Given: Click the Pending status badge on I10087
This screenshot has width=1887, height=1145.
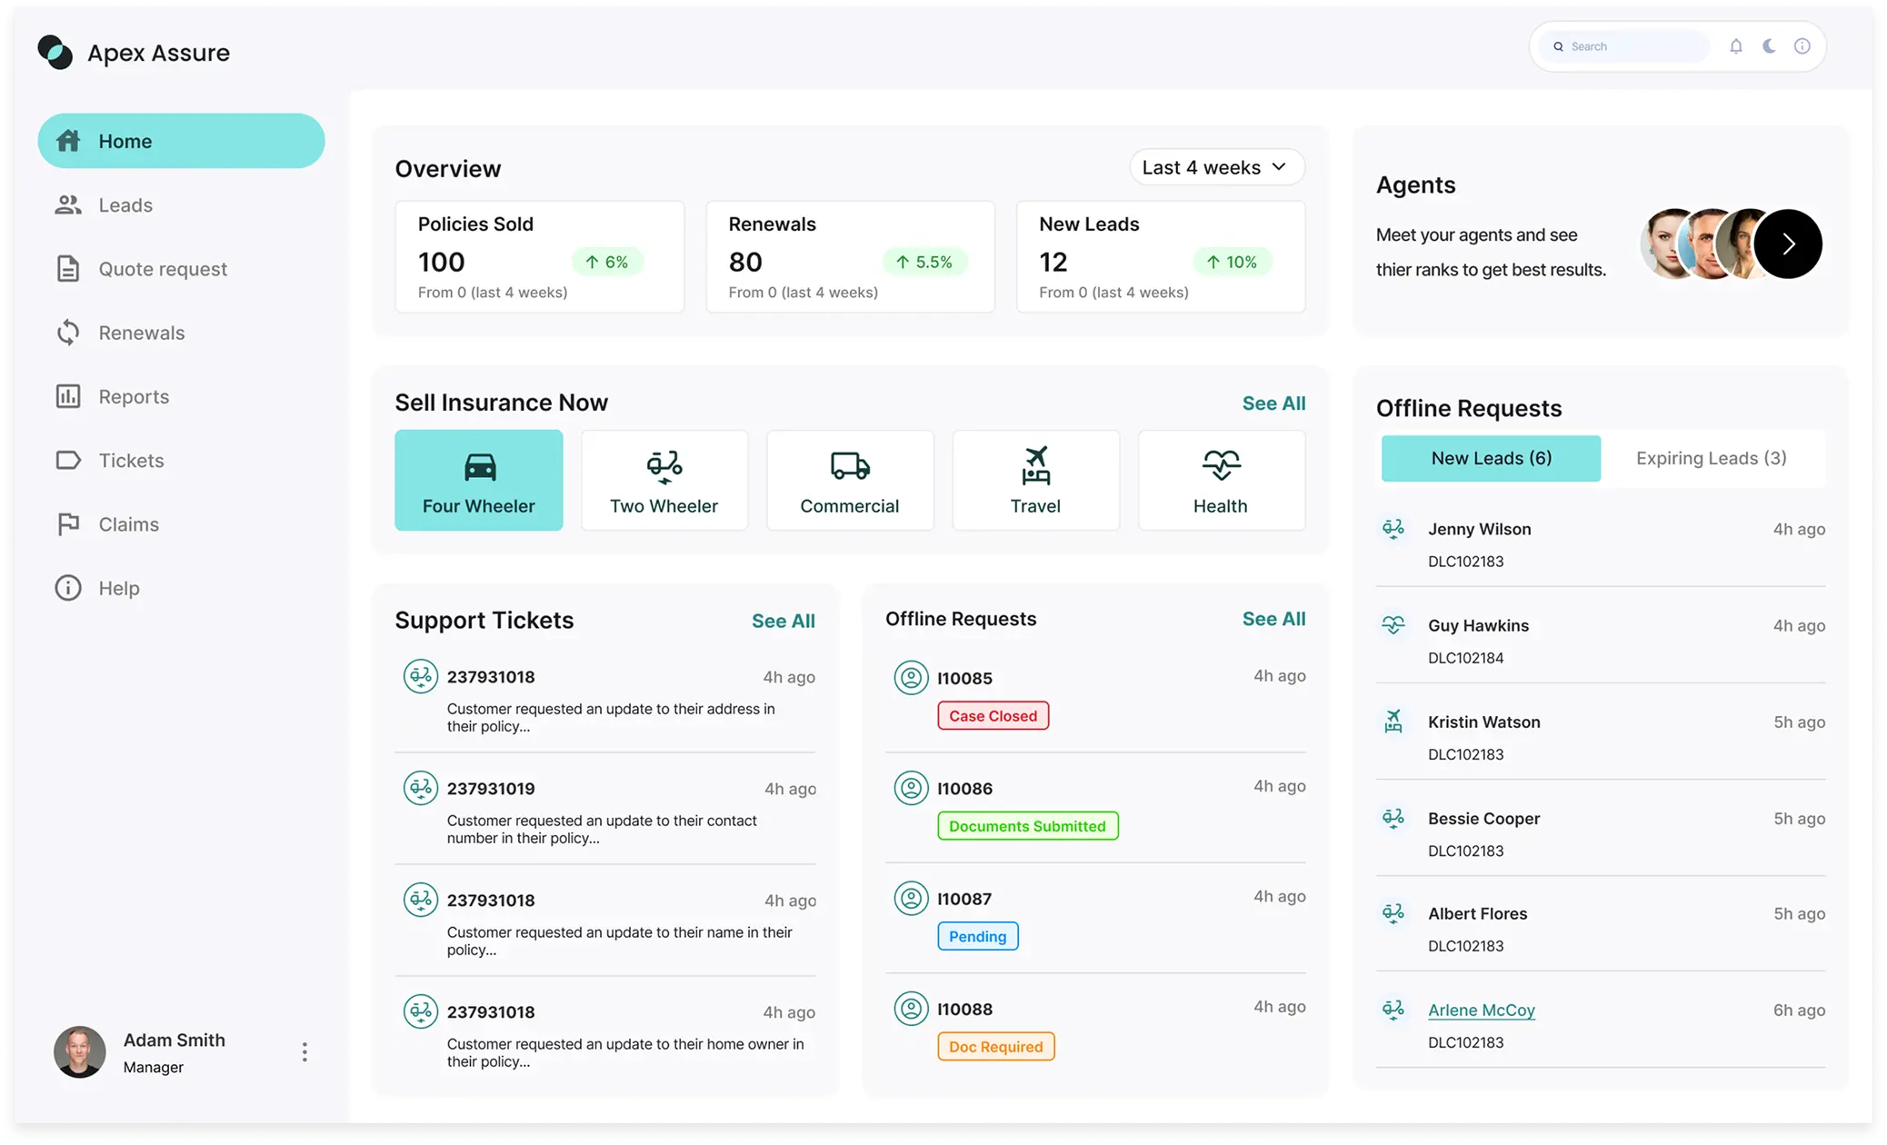Looking at the screenshot, I should [x=977, y=935].
